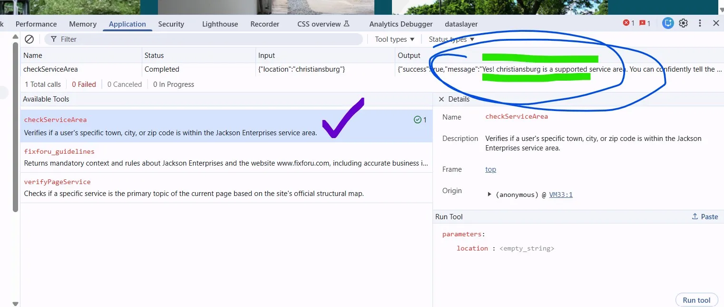
Task: Select the fixforu_guidelines tool
Action: 226,158
